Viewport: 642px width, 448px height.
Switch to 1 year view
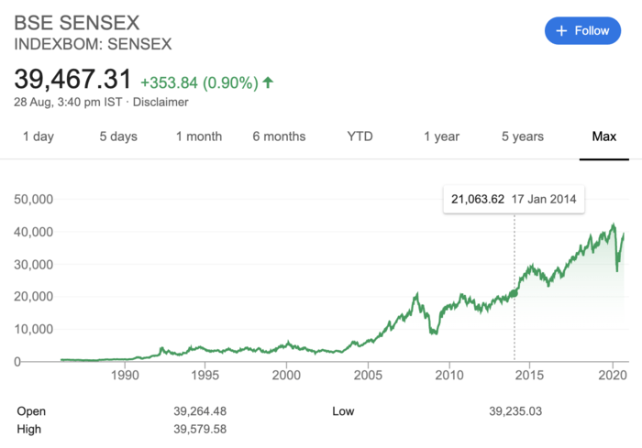point(441,137)
